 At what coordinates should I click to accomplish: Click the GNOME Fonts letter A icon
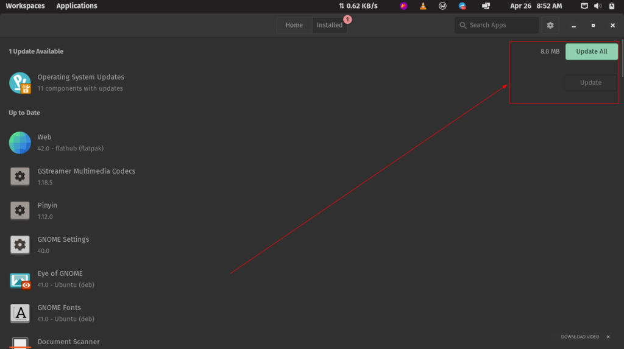point(20,313)
